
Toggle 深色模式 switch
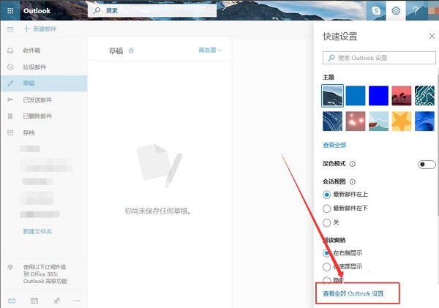click(427, 165)
